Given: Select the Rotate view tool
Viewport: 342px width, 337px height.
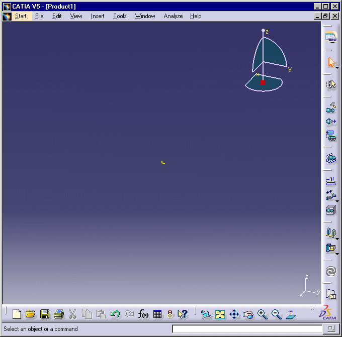Looking at the screenshot, I should point(248,314).
